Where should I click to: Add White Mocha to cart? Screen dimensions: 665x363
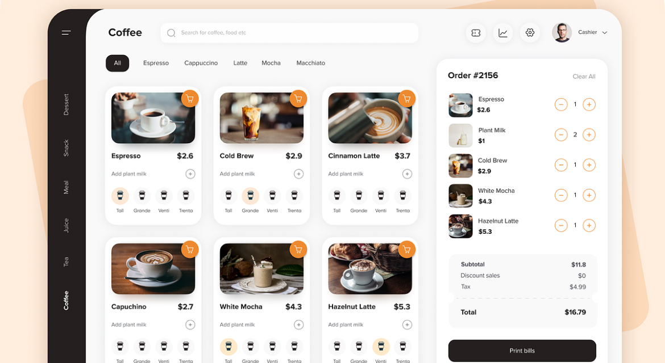click(298, 250)
